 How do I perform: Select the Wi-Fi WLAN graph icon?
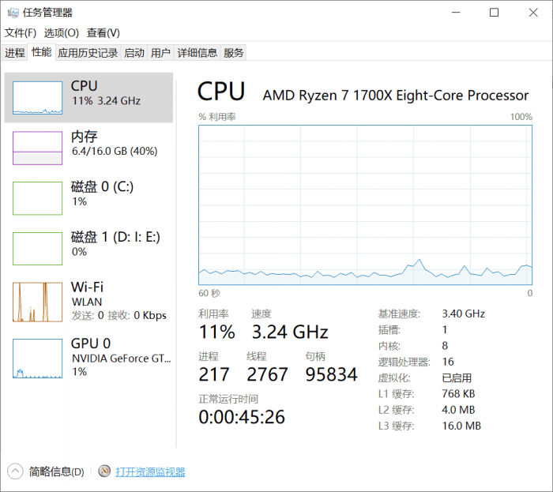click(37, 302)
